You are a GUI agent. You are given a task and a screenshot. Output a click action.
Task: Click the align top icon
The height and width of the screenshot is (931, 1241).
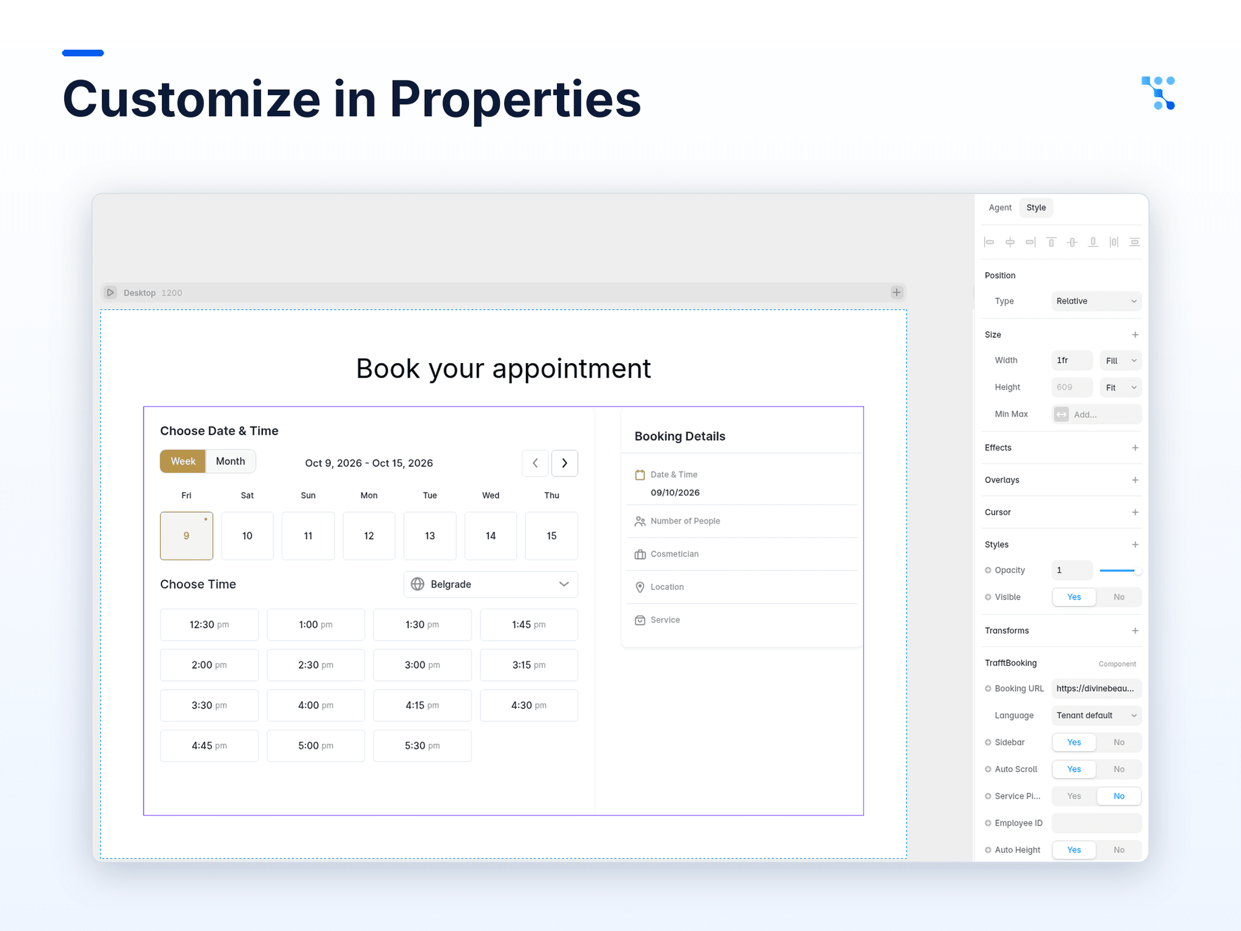(1051, 242)
